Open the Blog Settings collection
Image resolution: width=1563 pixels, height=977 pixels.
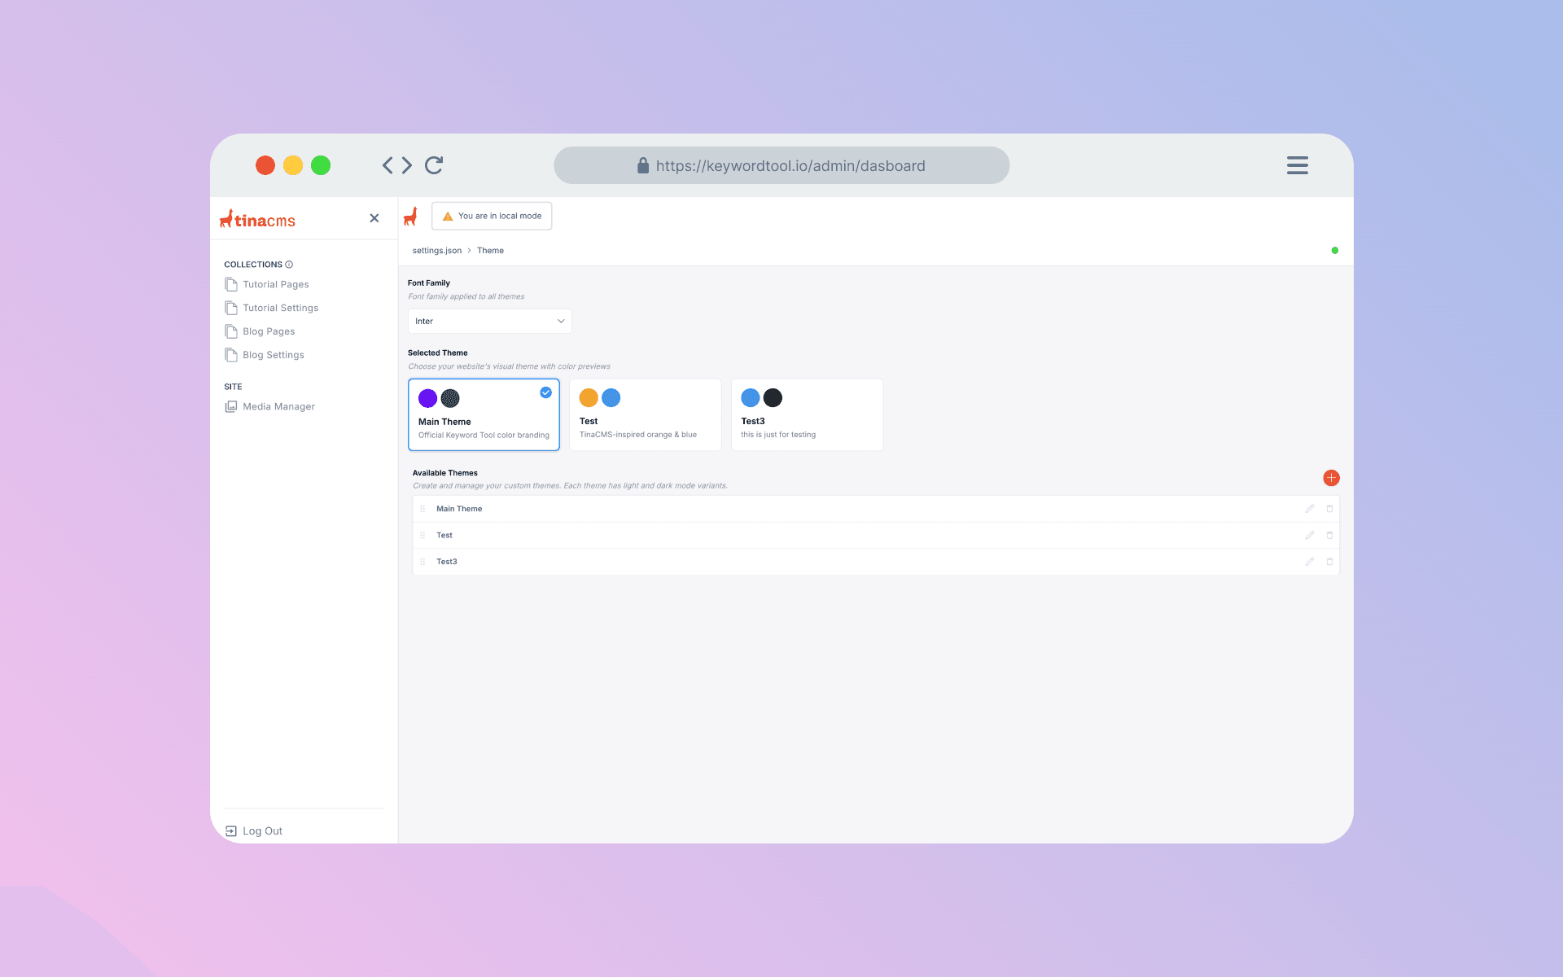[272, 354]
